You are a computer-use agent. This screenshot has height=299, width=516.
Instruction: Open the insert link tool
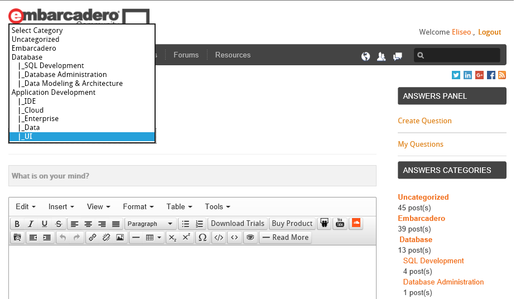93,238
